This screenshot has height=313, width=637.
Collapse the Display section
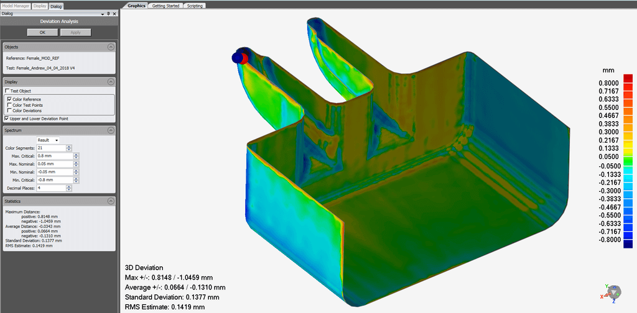click(111, 82)
